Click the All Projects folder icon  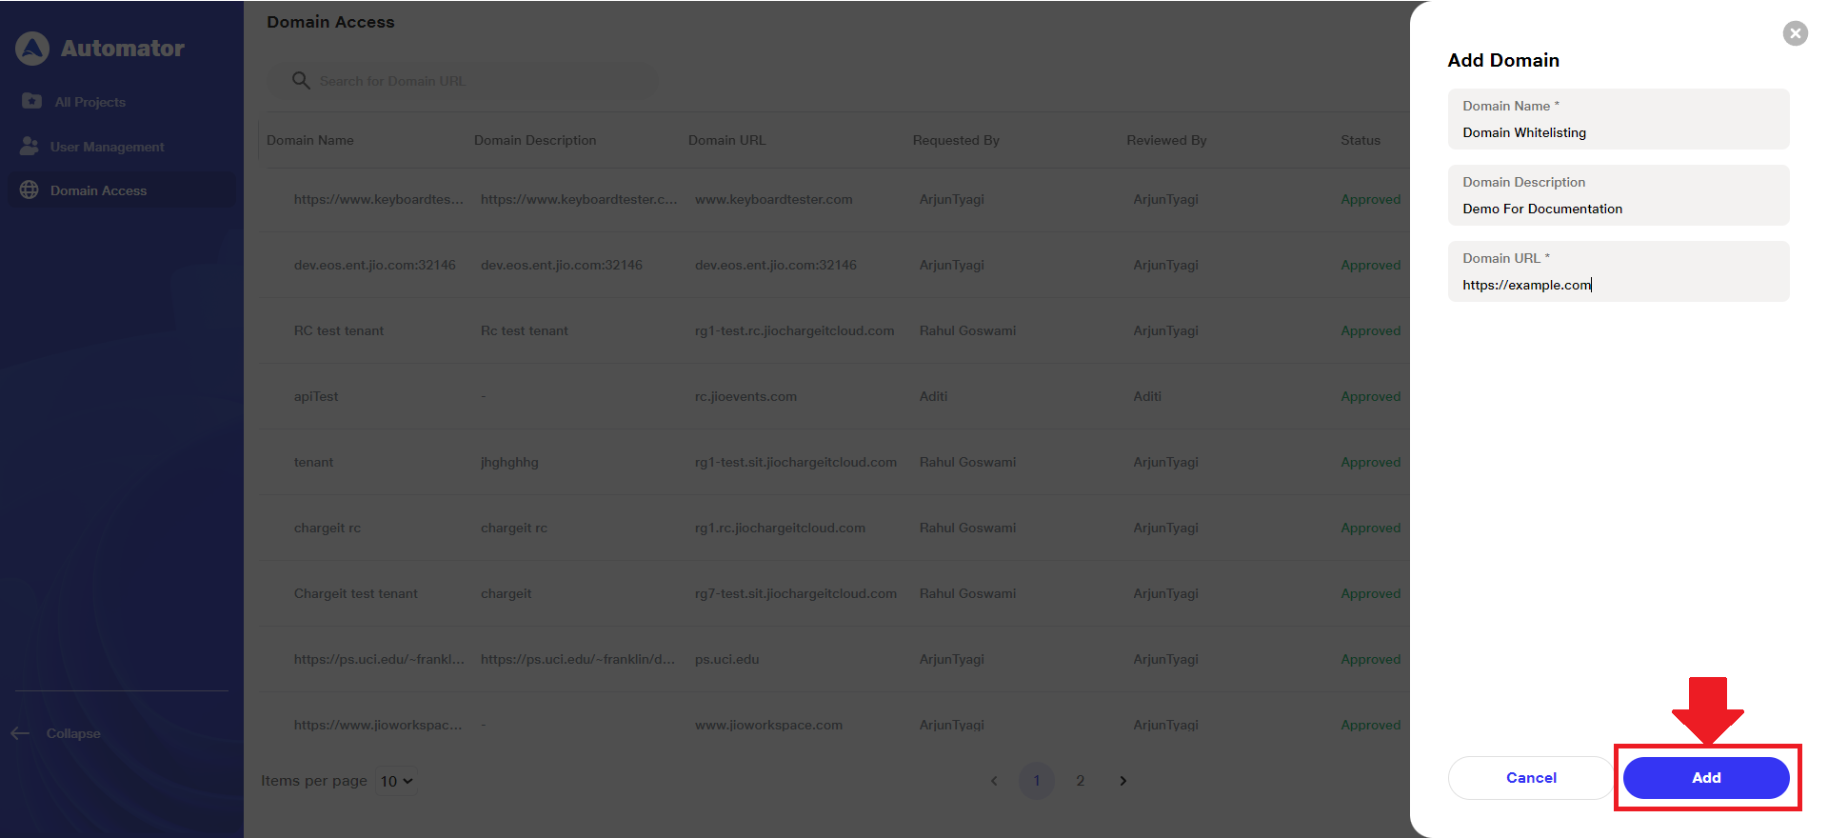[31, 101]
